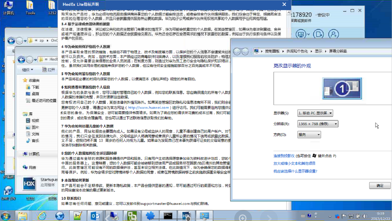392x221 pixels.
Task: Show hidden system tray icons
Action: coord(330,216)
